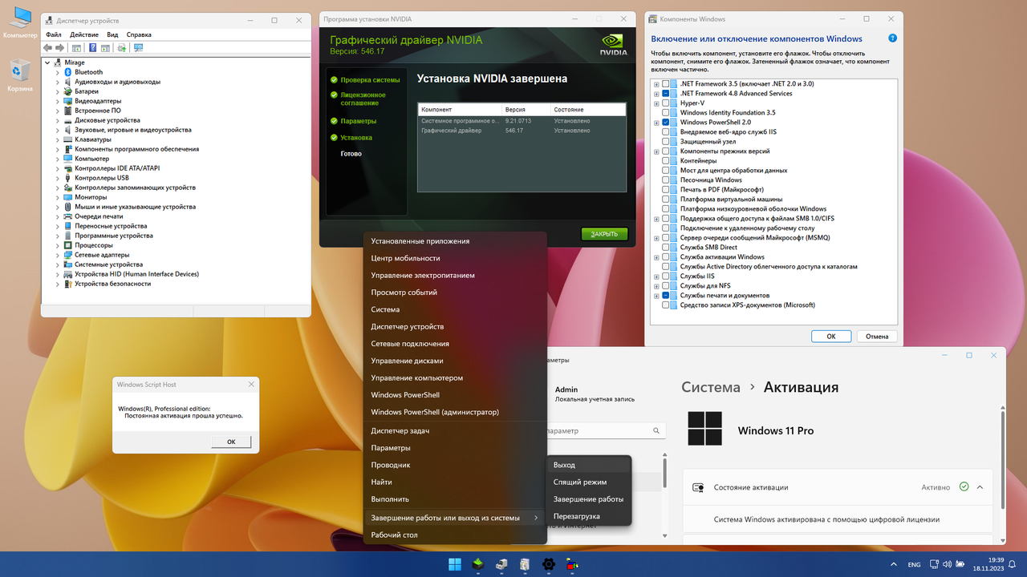Click the Процессоры category icon
Viewport: 1027px width, 577px height.
coord(68,245)
